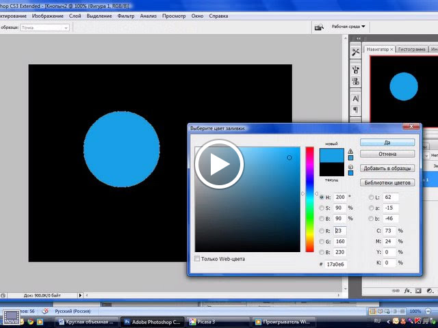Confirm color with the Да button
Image resolution: width=438 pixels, height=328 pixels.
pos(387,143)
